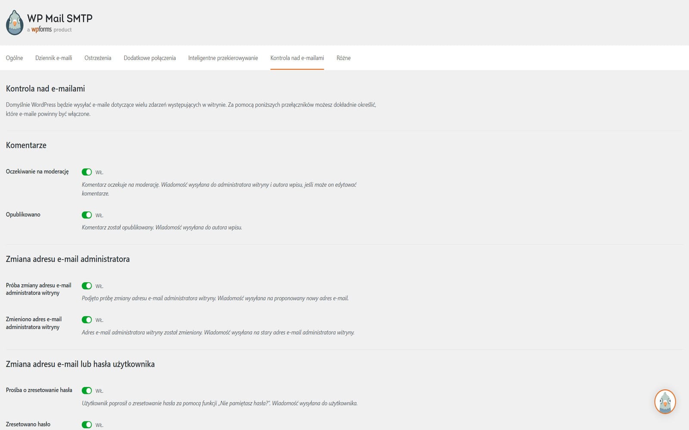Click the Zmiana adresu e-mail administratora heading
Image resolution: width=689 pixels, height=430 pixels.
68,259
